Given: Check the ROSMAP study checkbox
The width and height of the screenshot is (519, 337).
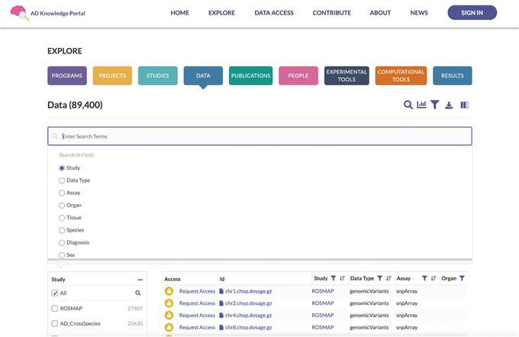Looking at the screenshot, I should pyautogui.click(x=55, y=309).
